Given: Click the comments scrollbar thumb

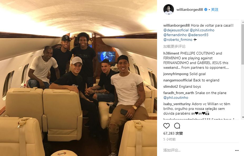Looking at the screenshot, I should click(x=243, y=44).
